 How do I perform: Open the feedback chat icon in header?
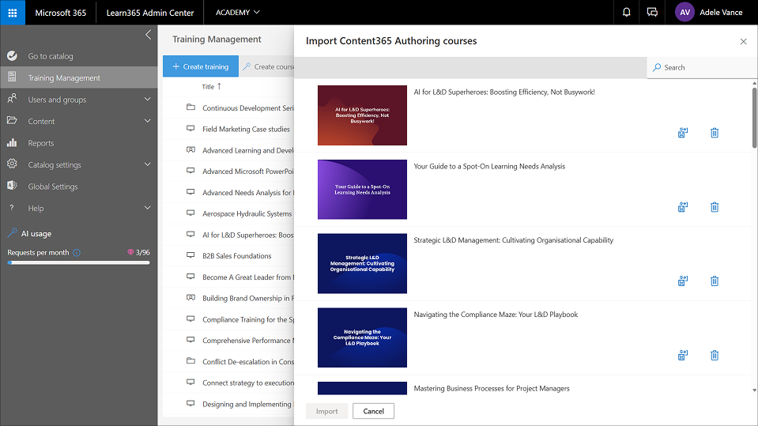click(x=652, y=13)
